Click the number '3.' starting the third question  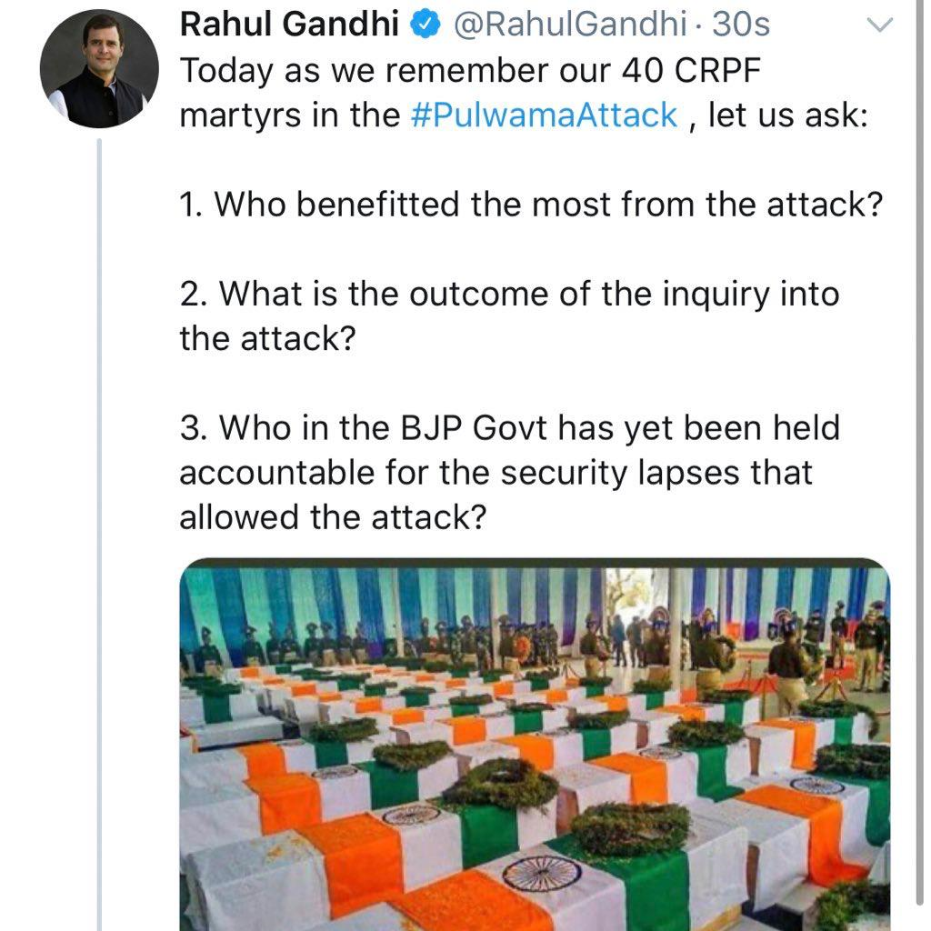[195, 428]
